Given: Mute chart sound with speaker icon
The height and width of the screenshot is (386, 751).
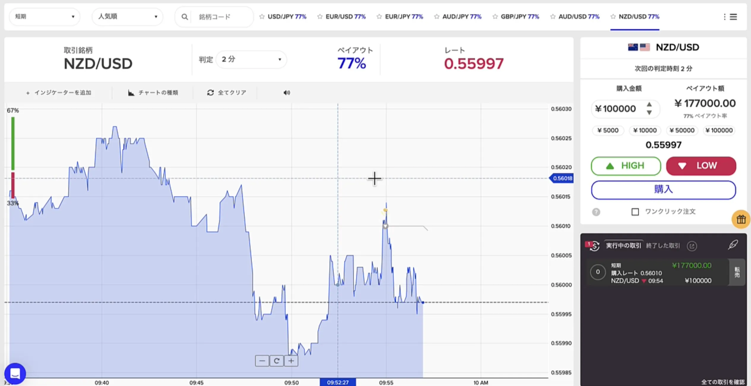Looking at the screenshot, I should click(286, 93).
